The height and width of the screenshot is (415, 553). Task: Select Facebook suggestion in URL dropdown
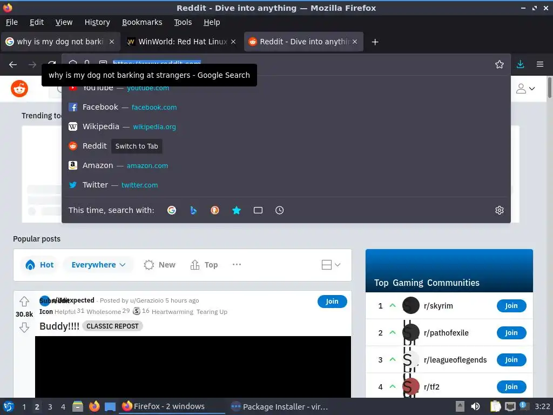[286, 108]
